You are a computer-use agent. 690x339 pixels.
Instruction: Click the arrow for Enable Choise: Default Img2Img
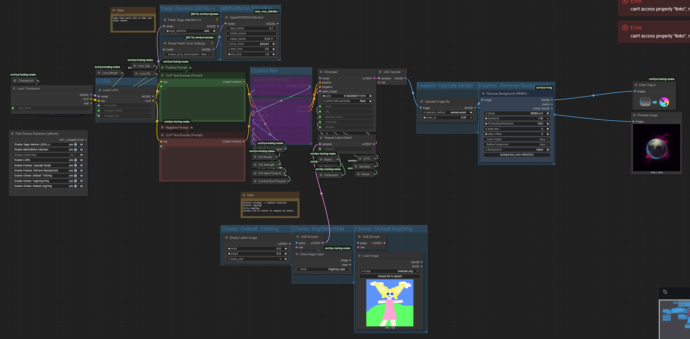click(82, 186)
